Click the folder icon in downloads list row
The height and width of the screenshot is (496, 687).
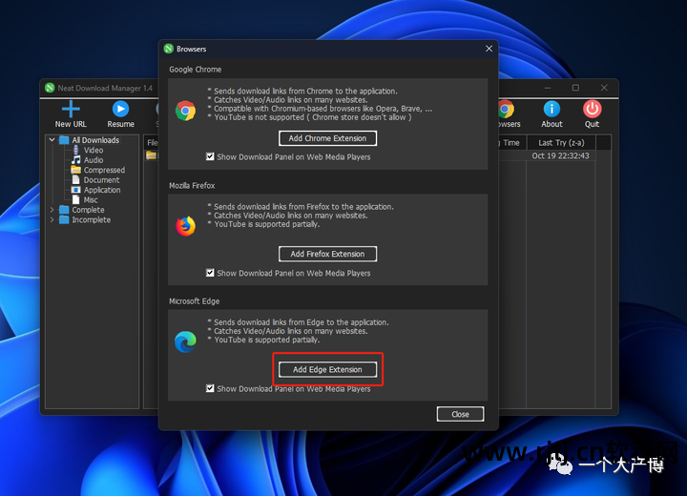pyautogui.click(x=151, y=155)
